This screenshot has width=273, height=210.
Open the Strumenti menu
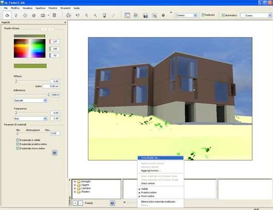(x=66, y=8)
